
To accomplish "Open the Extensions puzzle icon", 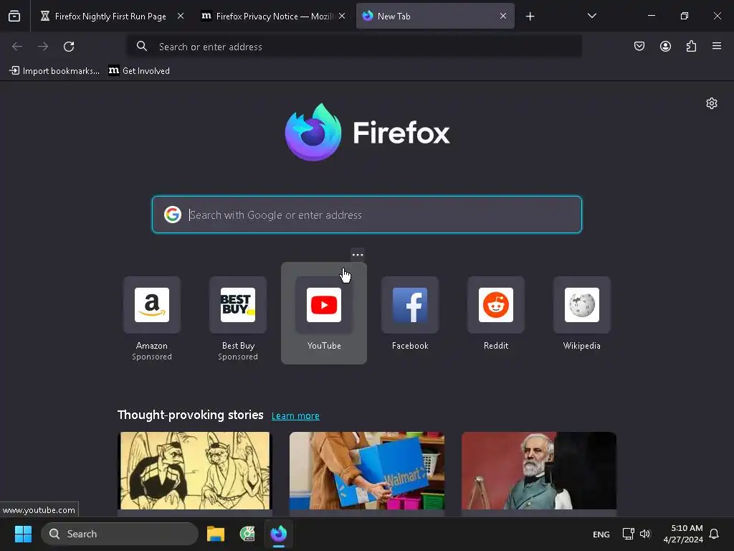I will (x=691, y=46).
